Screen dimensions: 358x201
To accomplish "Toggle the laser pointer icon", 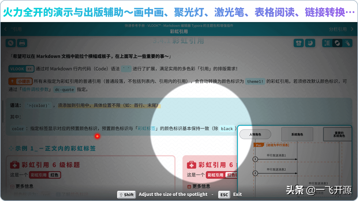I will tap(348, 43).
